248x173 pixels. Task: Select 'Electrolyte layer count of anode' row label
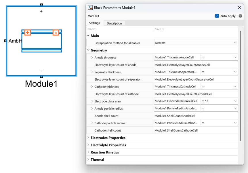[x=115, y=65]
